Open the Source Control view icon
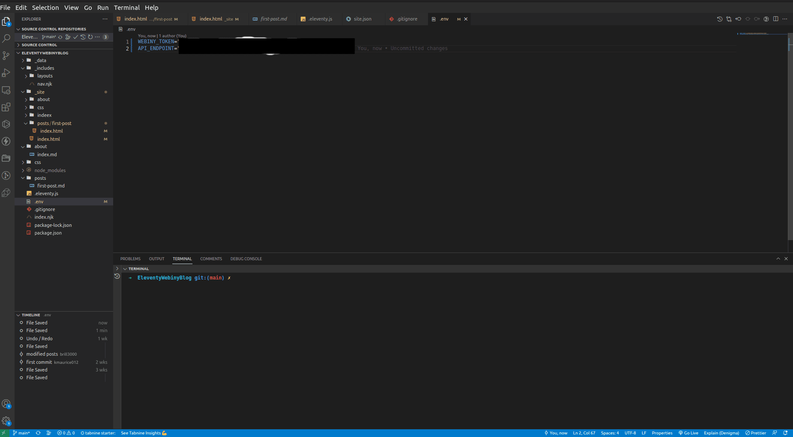 coord(6,56)
